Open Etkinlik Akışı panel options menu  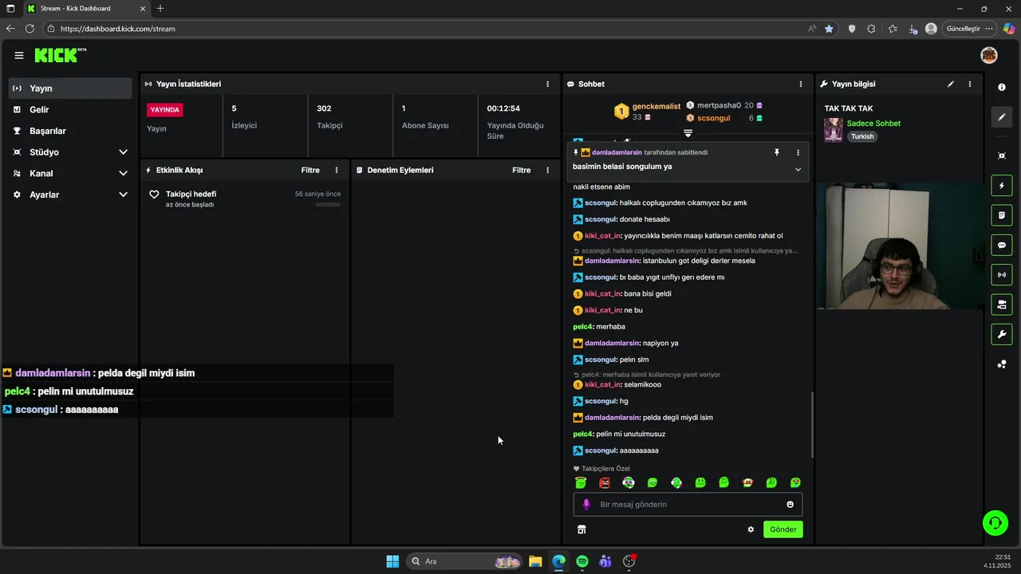[x=337, y=170]
